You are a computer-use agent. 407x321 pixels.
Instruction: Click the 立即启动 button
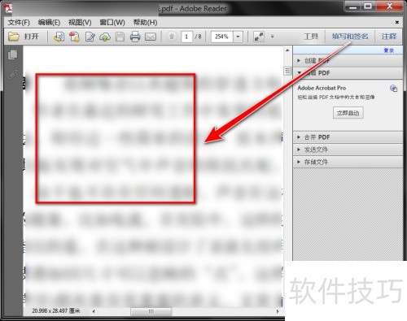tap(348, 113)
